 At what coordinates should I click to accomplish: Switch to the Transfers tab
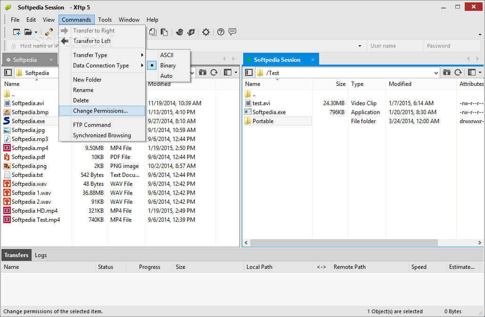pyautogui.click(x=16, y=255)
